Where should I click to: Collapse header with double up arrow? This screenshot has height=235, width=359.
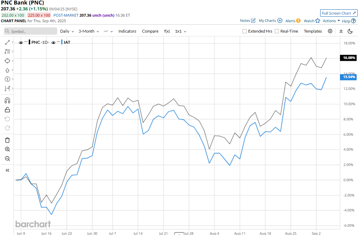[341, 32]
